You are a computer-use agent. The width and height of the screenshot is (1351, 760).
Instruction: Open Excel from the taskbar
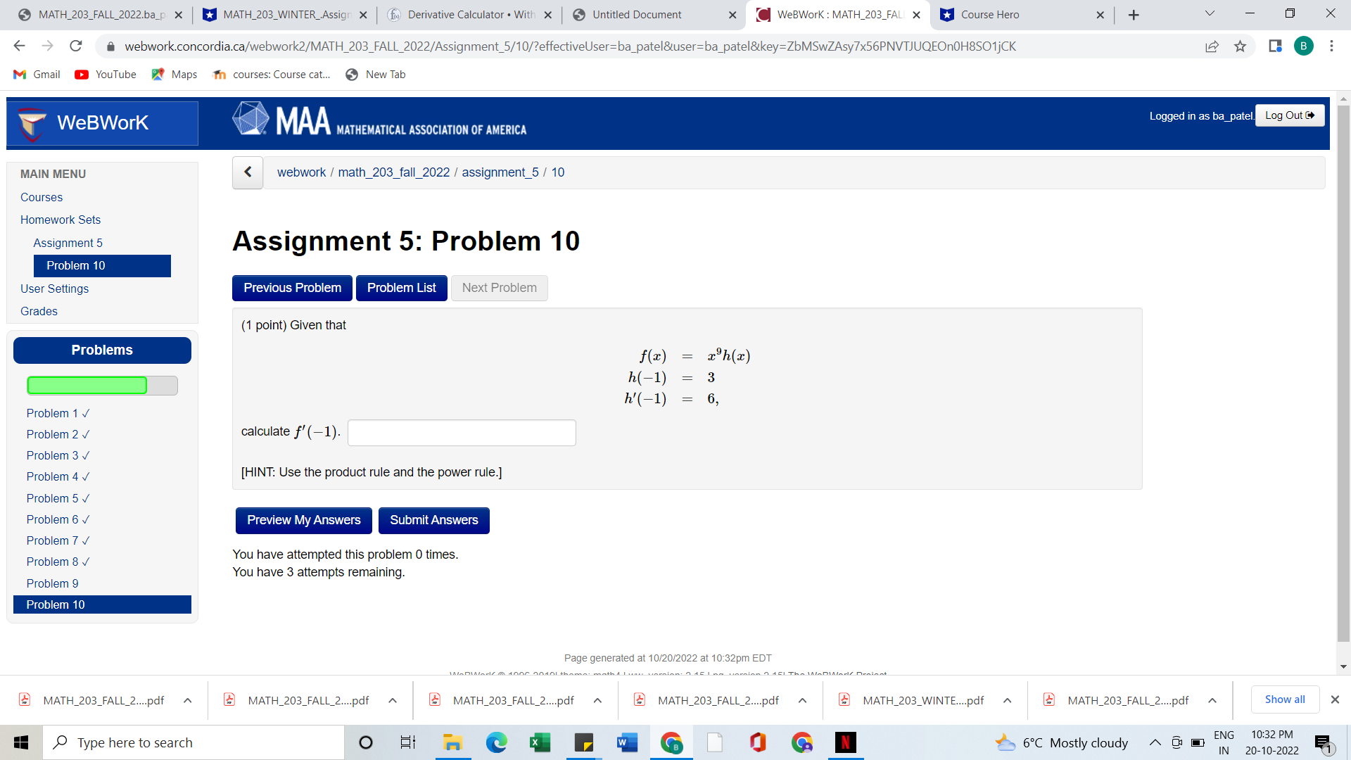(540, 742)
